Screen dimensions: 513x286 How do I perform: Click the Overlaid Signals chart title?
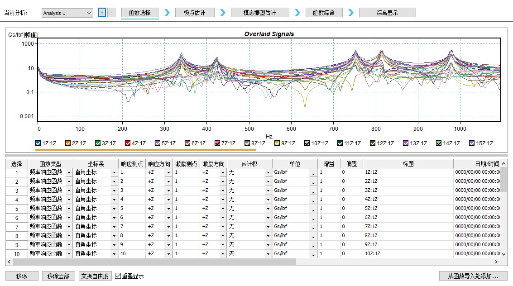(x=269, y=34)
